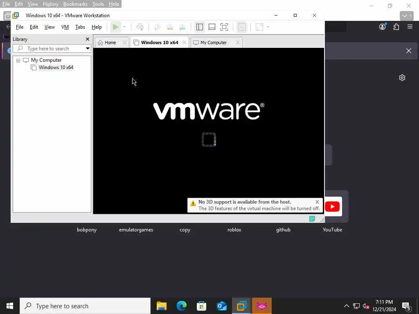The width and height of the screenshot is (419, 314).
Task: Dismiss the No 3D support notification
Action: click(x=317, y=202)
